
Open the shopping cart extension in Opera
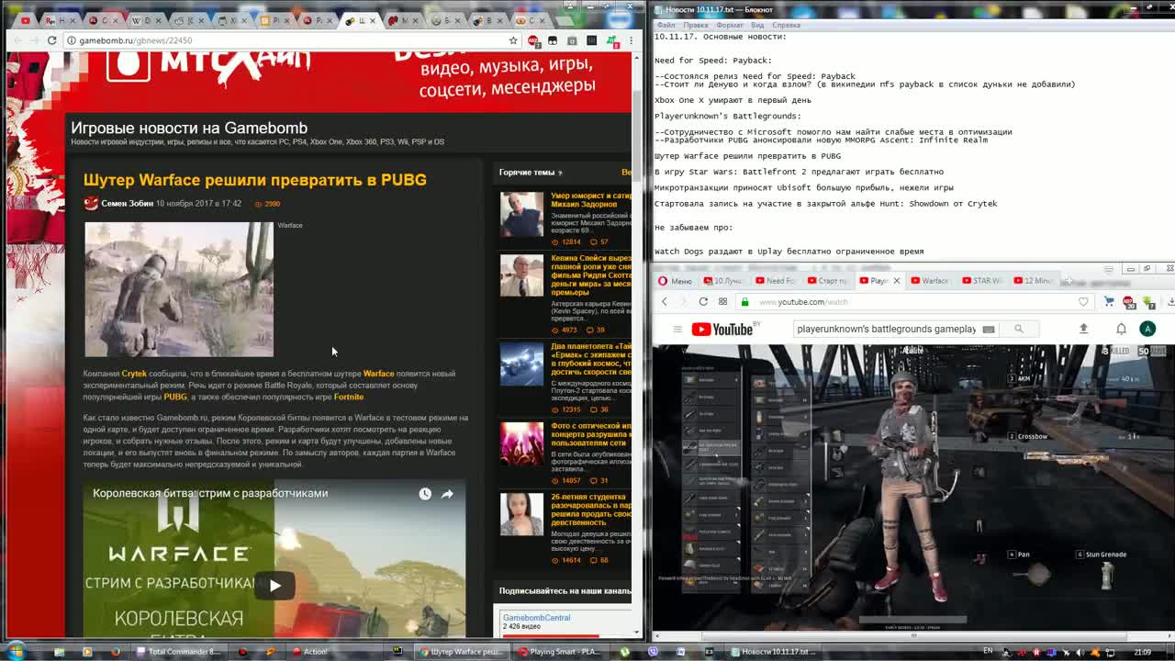click(1109, 302)
